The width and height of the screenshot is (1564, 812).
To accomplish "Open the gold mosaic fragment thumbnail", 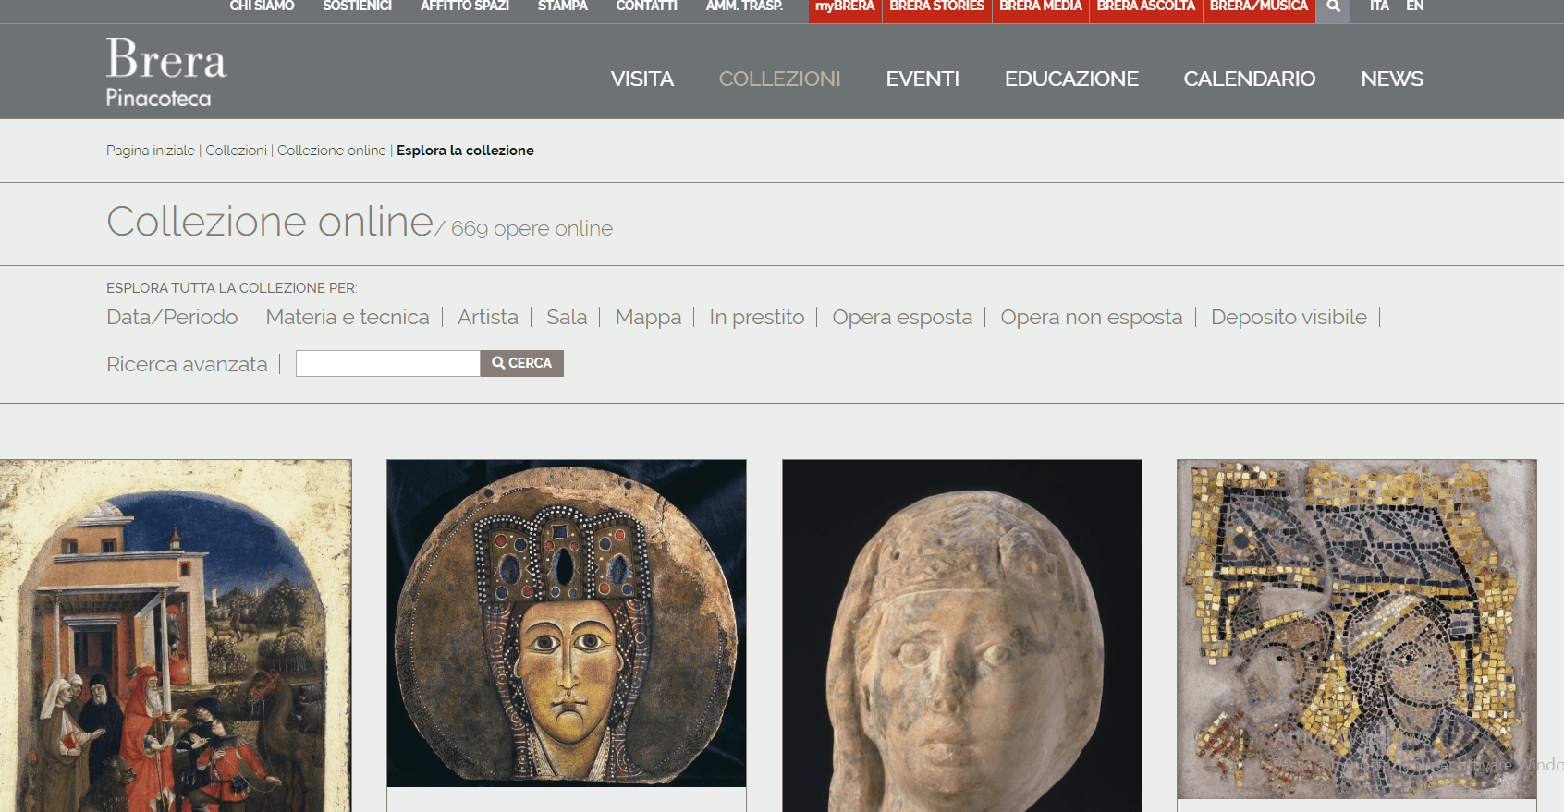I will (1357, 629).
